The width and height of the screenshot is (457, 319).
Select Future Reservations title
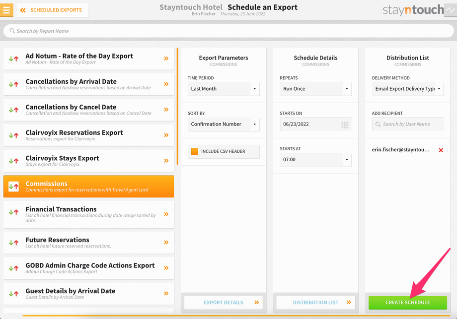click(x=58, y=240)
